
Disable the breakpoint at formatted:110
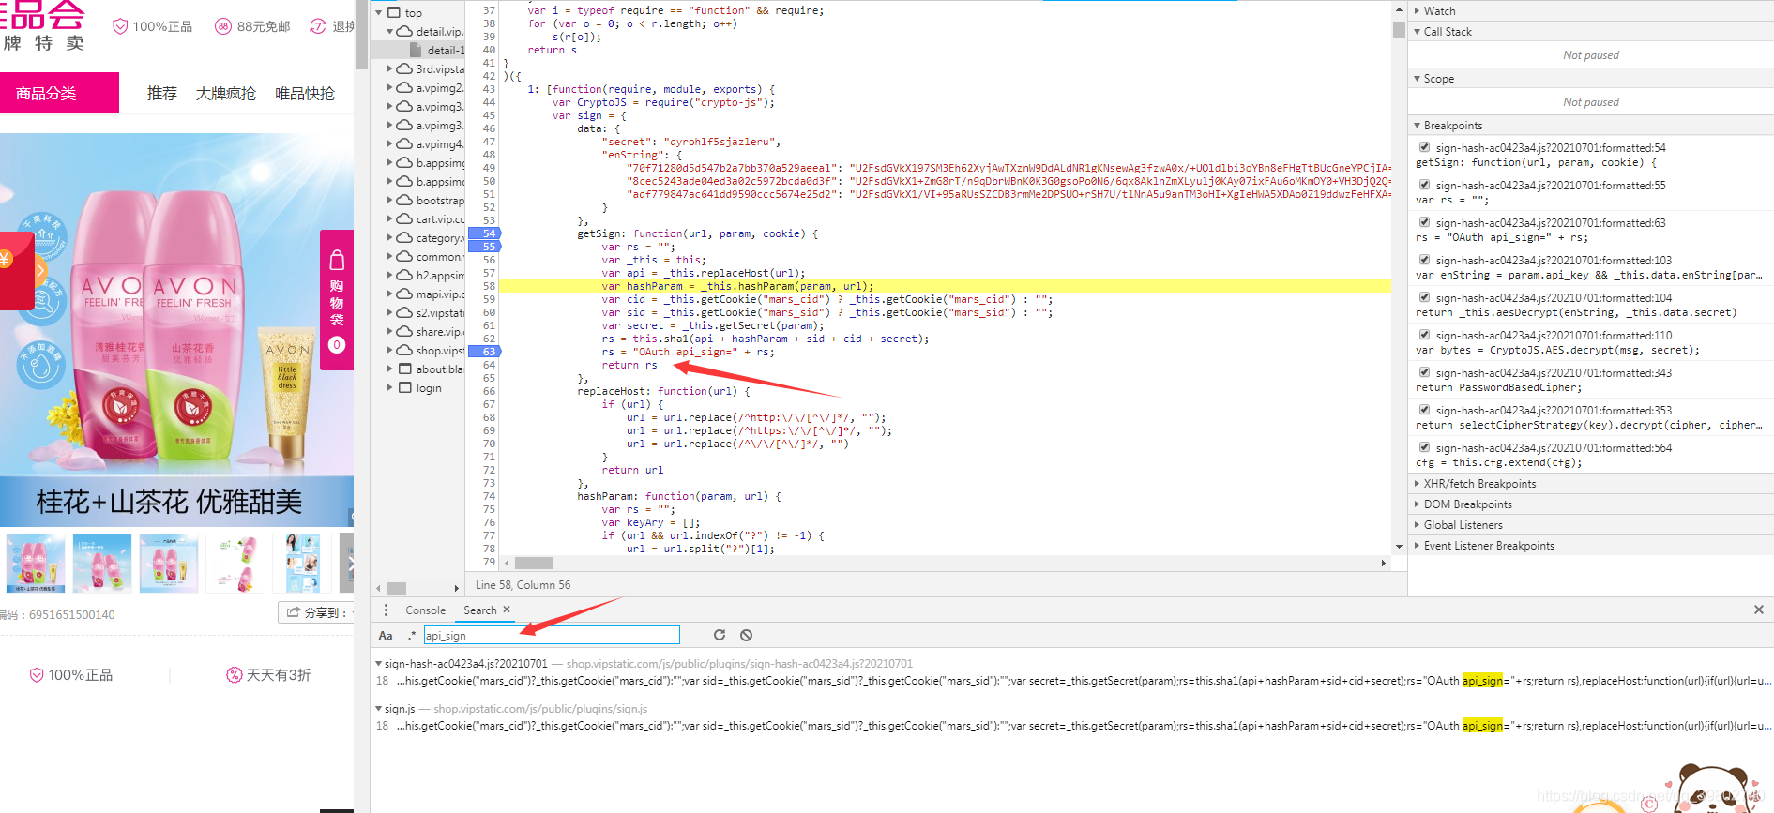(x=1425, y=335)
